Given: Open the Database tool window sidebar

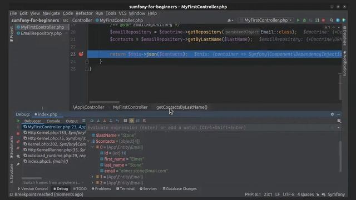Looking at the screenshot, I should [345, 36].
